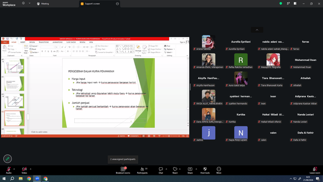Click participant name 'Muhammad Ihsan'

point(305,60)
